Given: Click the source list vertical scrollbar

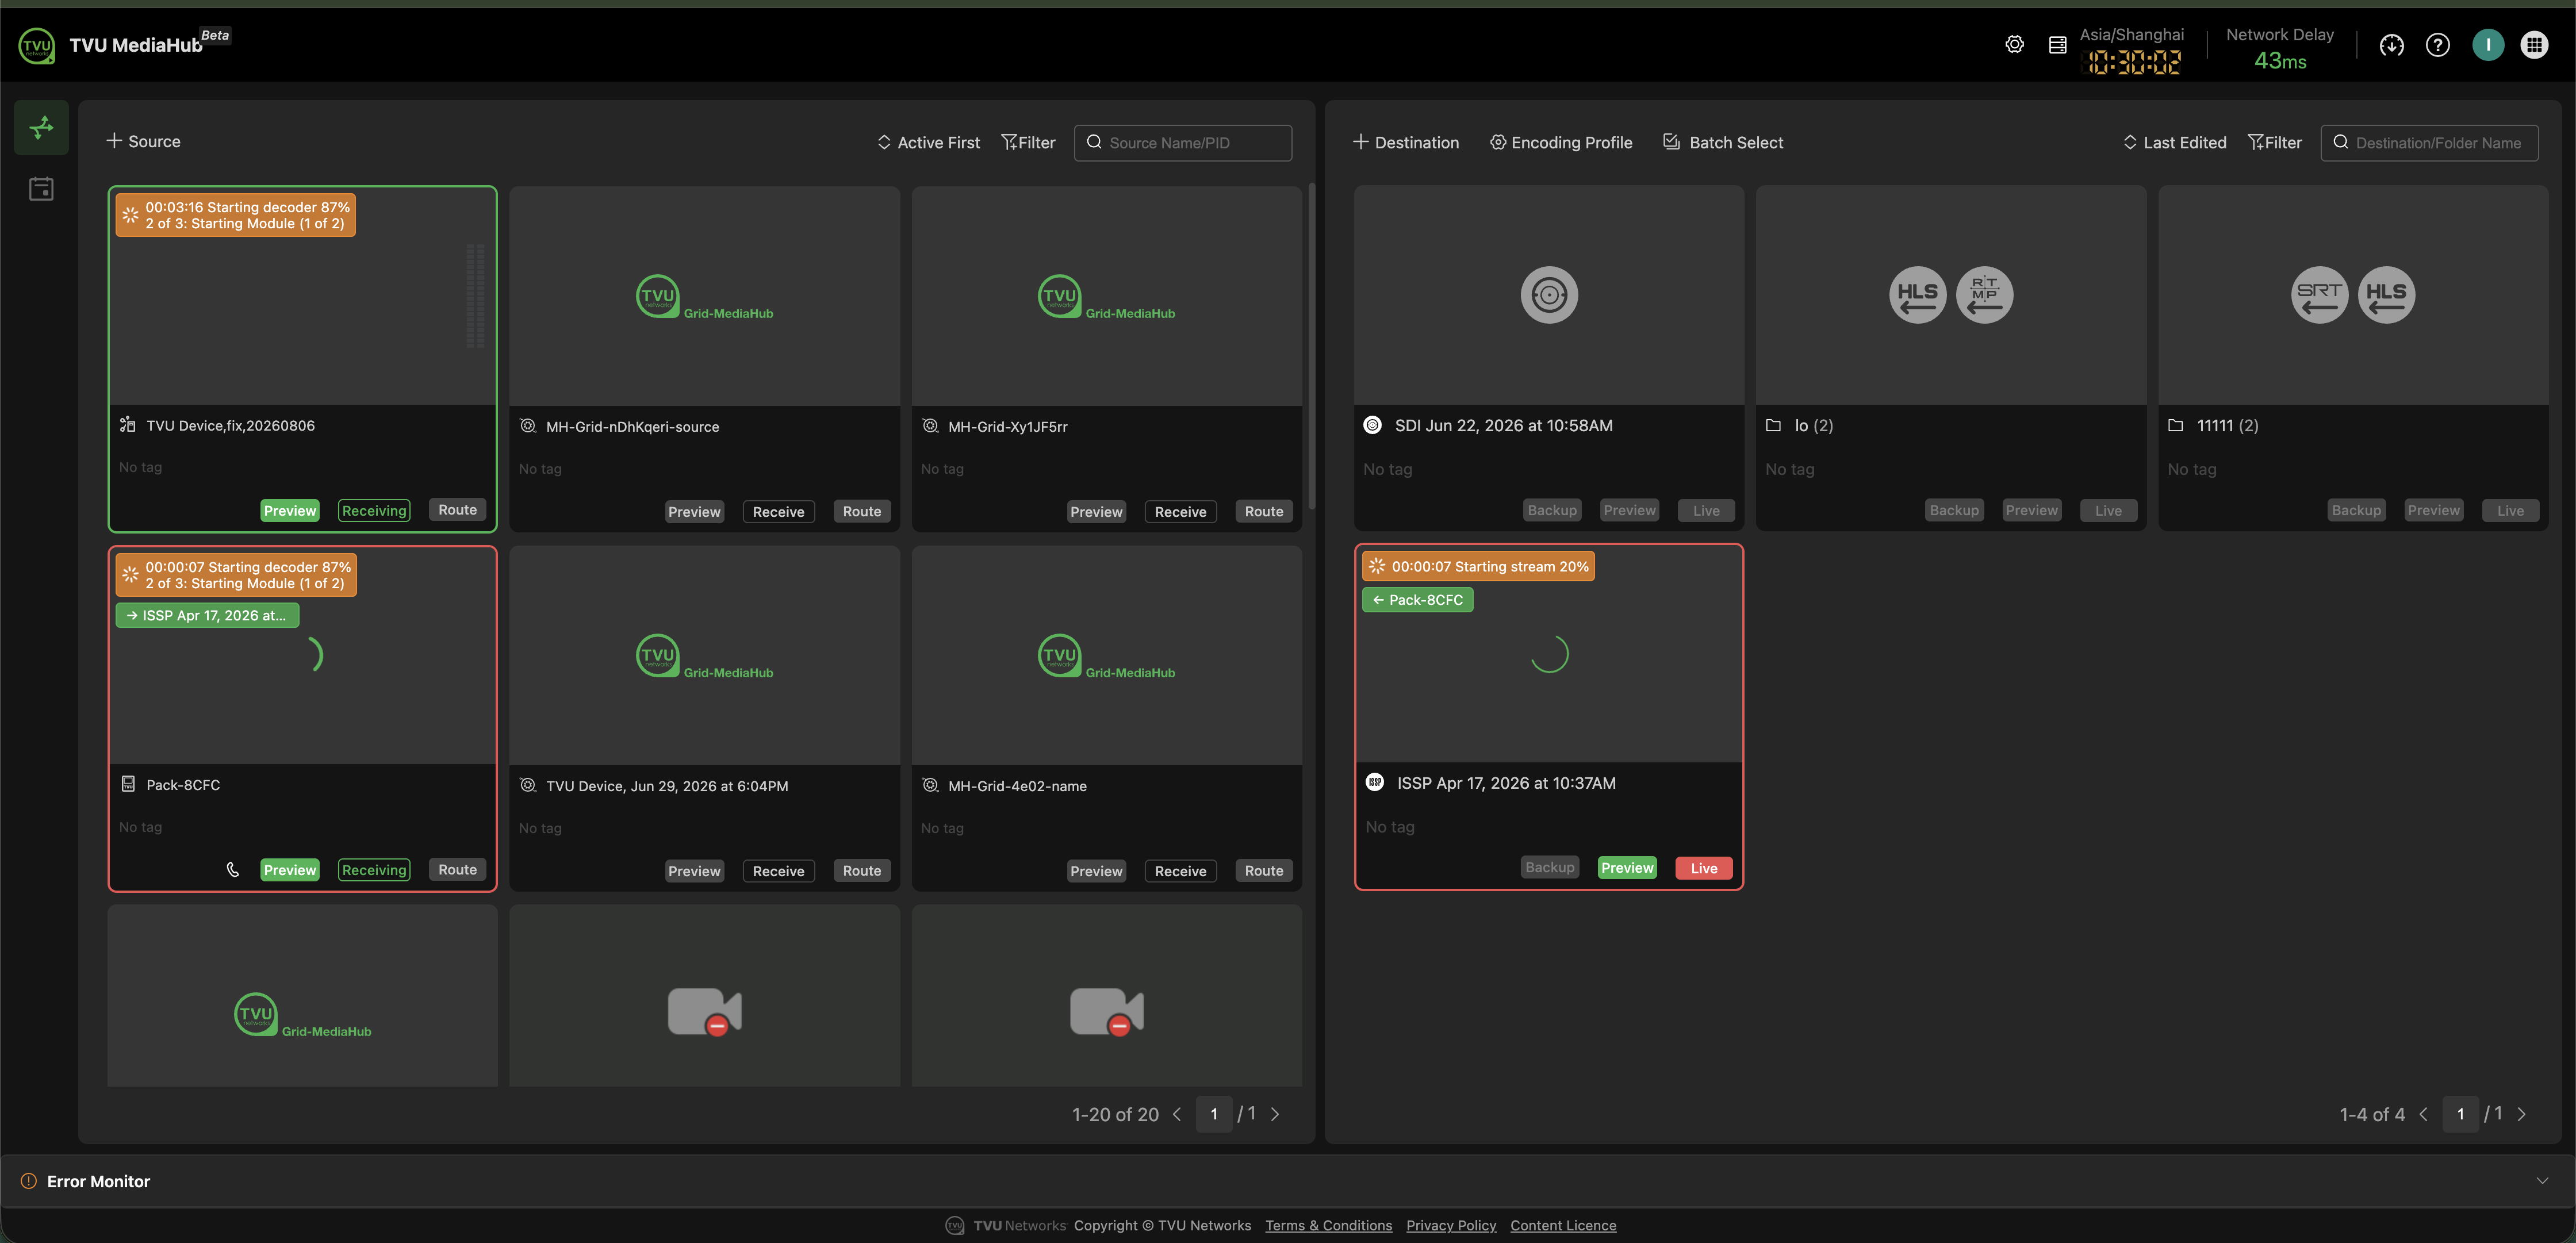Looking at the screenshot, I should pyautogui.click(x=1311, y=345).
